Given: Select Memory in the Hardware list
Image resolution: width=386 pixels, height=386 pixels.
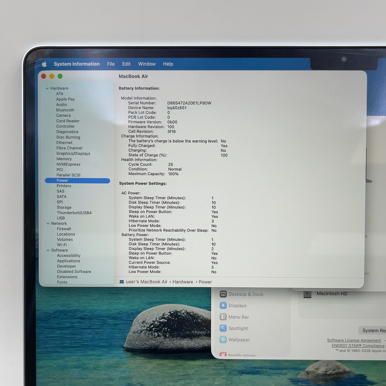Looking at the screenshot, I should click(x=64, y=159).
